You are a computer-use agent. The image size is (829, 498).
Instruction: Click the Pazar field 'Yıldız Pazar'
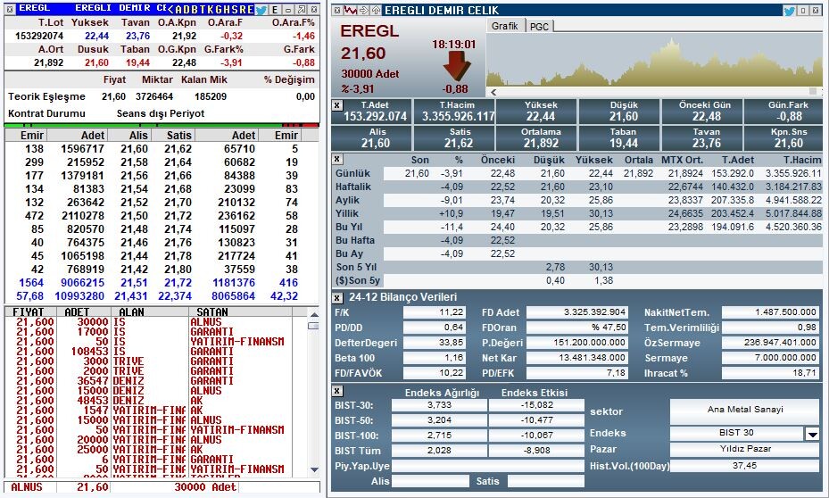click(744, 449)
